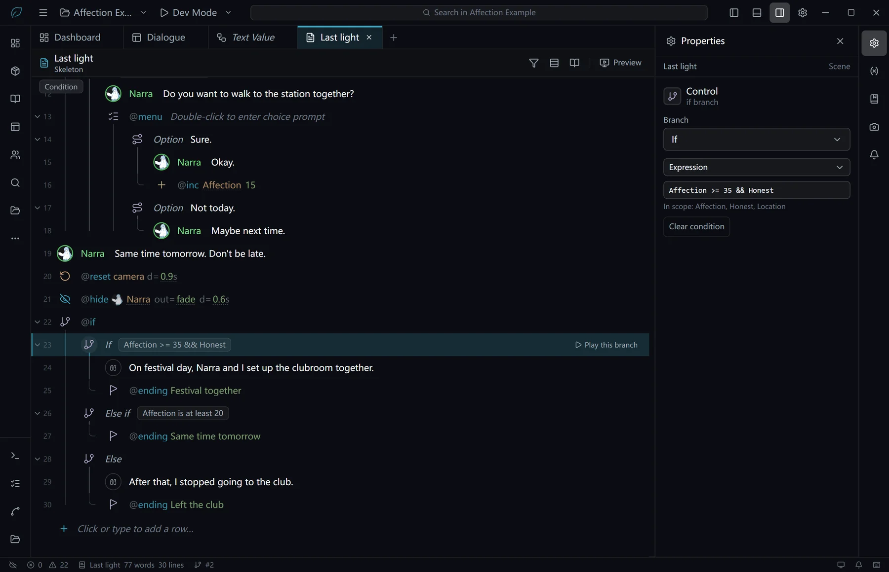The width and height of the screenshot is (889, 572).
Task: Click the search icon in left sidebar
Action: point(15,183)
